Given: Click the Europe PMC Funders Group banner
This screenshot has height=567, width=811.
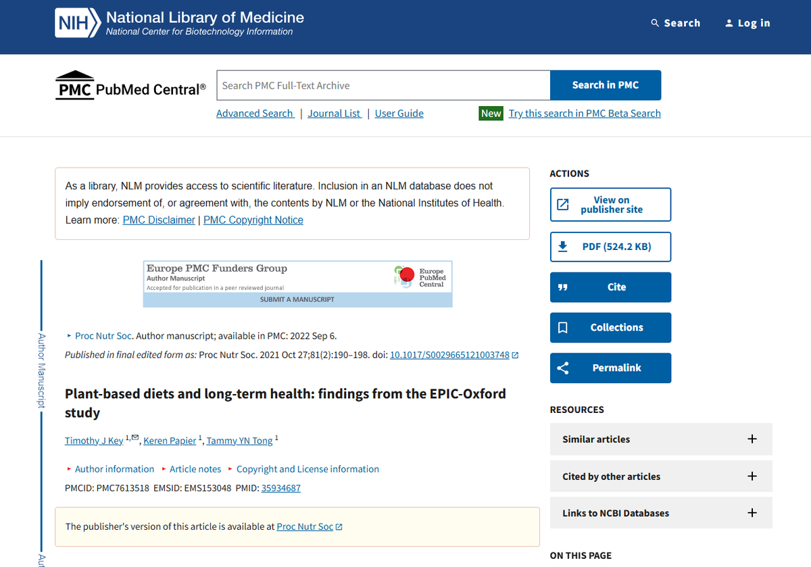Looking at the screenshot, I should click(297, 284).
